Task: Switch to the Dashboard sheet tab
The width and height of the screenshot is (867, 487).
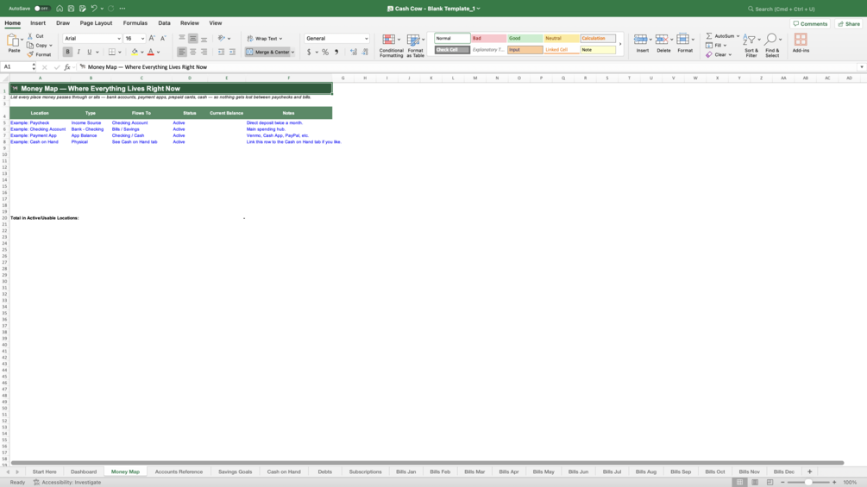Action: [x=84, y=471]
